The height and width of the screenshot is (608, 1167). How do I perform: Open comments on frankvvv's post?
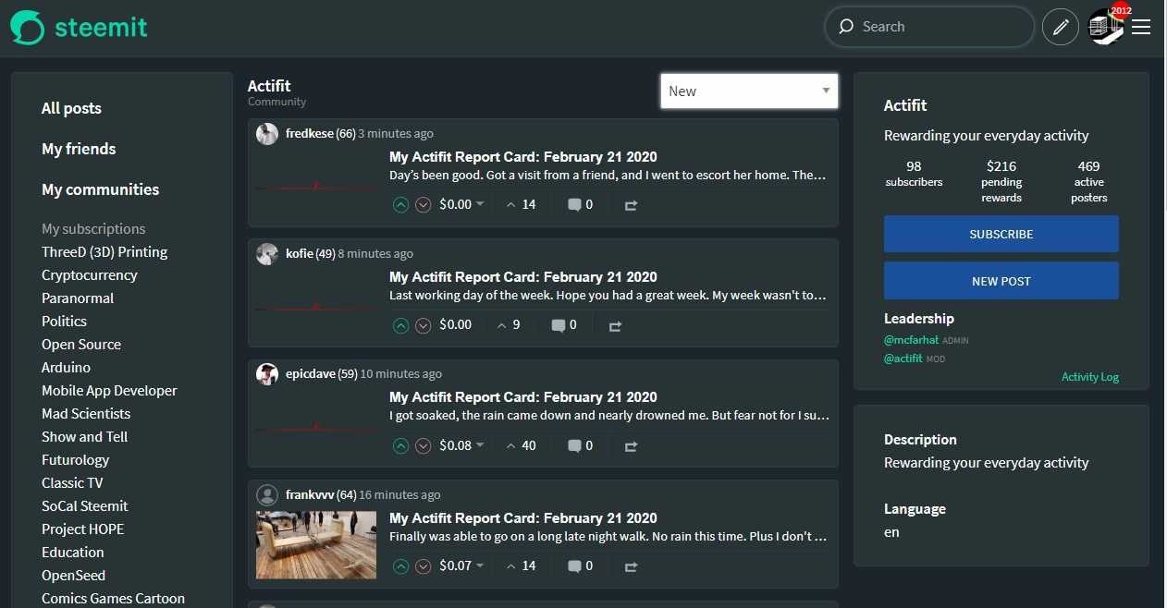pos(580,565)
